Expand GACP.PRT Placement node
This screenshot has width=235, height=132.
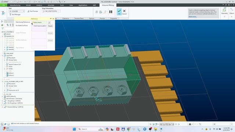[5, 58]
